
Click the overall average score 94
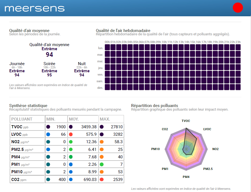coord(49,55)
